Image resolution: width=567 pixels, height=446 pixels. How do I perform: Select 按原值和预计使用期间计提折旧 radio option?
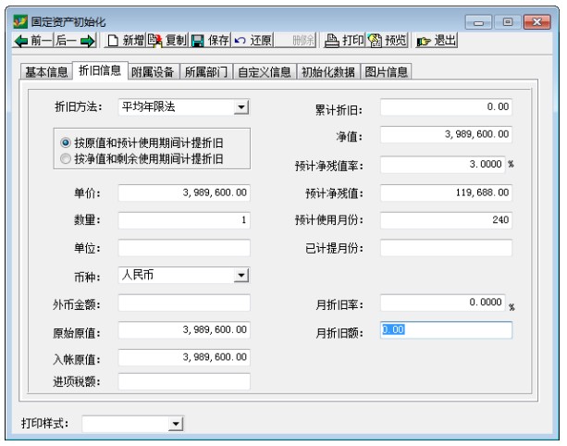click(142, 142)
